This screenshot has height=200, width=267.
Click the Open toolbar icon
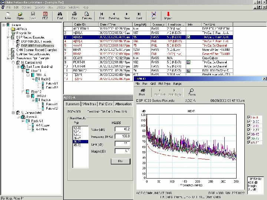[20, 16]
